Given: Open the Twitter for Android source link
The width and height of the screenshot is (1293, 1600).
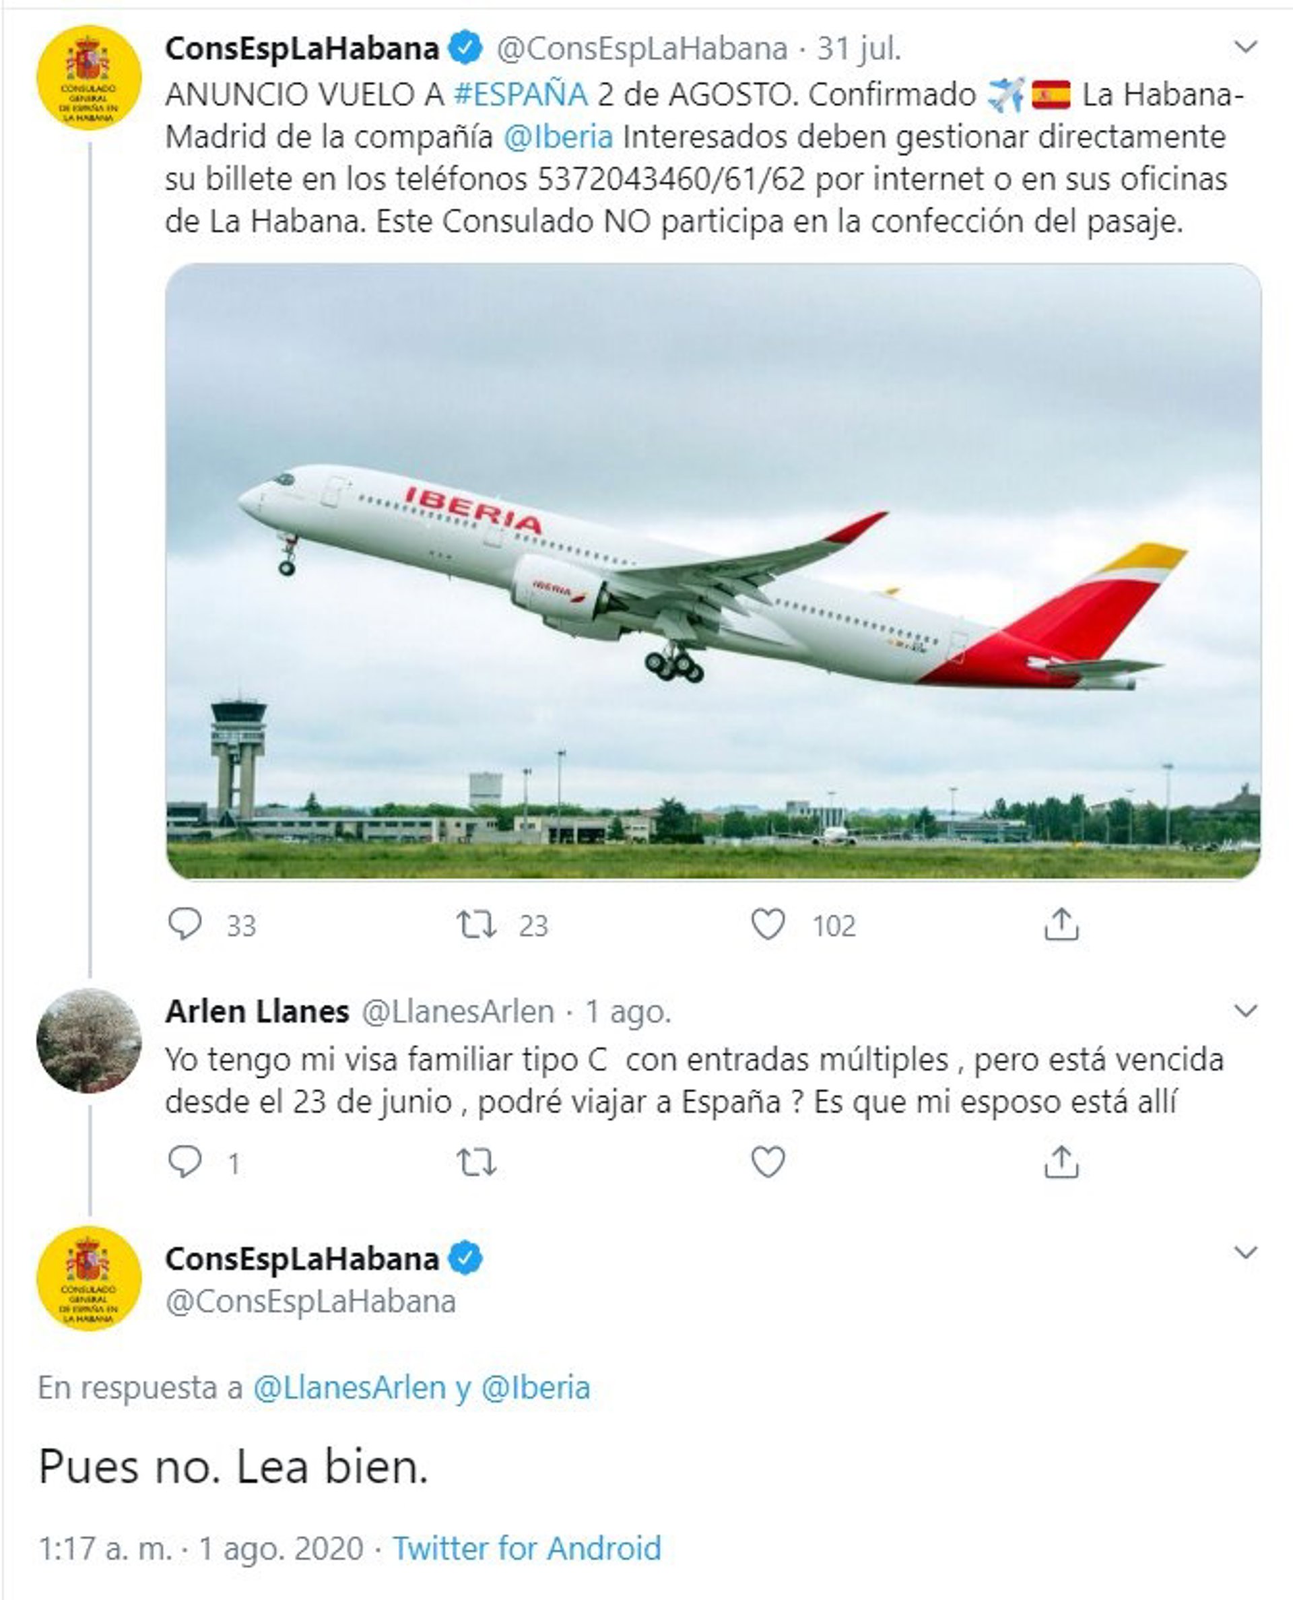Looking at the screenshot, I should tap(527, 1548).
